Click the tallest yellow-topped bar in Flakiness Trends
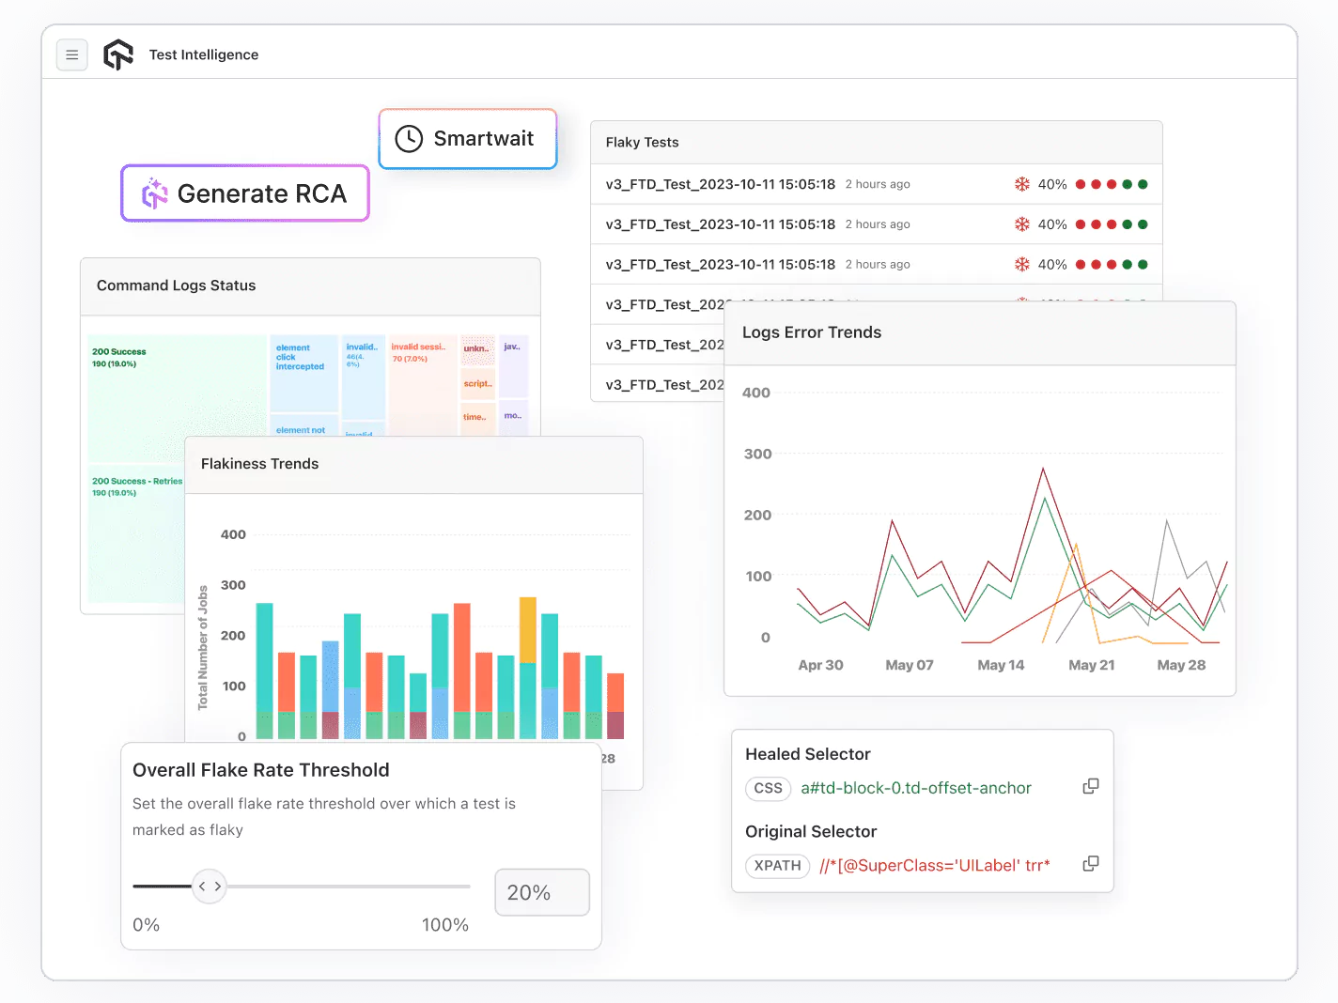Viewport: 1338px width, 1003px height. pyautogui.click(x=528, y=667)
